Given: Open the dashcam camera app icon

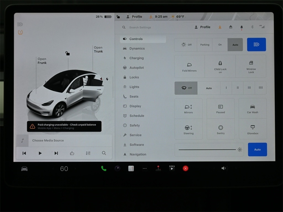Looking at the screenshot, I should click(x=117, y=168).
